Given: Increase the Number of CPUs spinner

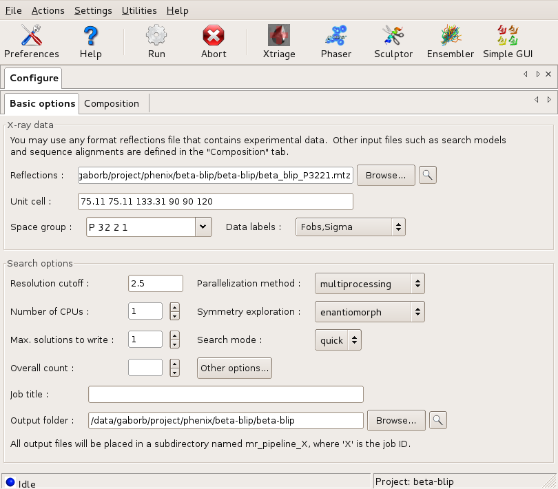Looking at the screenshot, I should [175, 307].
